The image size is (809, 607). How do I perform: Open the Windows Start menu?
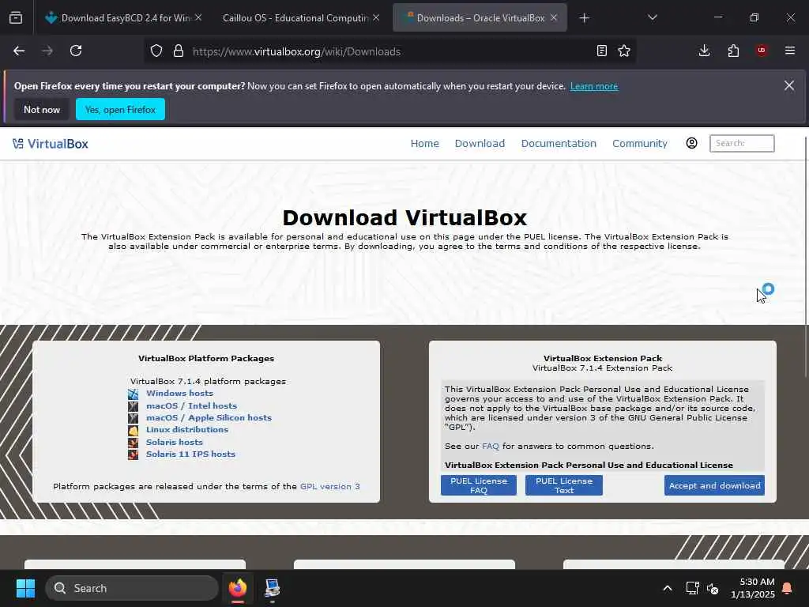click(25, 588)
